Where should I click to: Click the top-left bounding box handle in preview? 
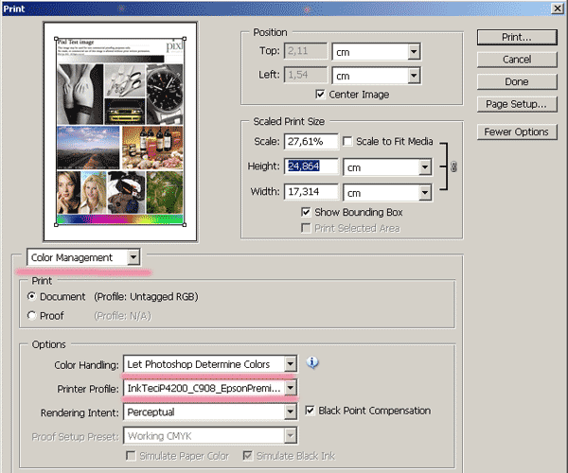[x=56, y=39]
